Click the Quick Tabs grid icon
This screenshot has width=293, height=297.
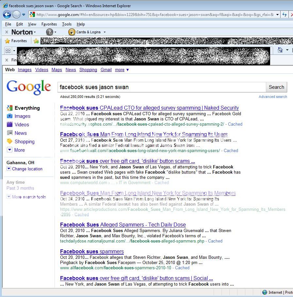coord(8,51)
